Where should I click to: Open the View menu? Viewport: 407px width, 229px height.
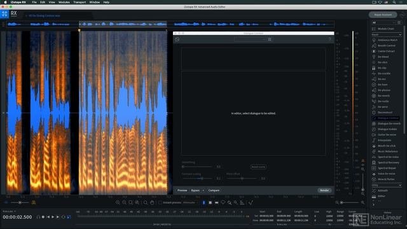52,2
